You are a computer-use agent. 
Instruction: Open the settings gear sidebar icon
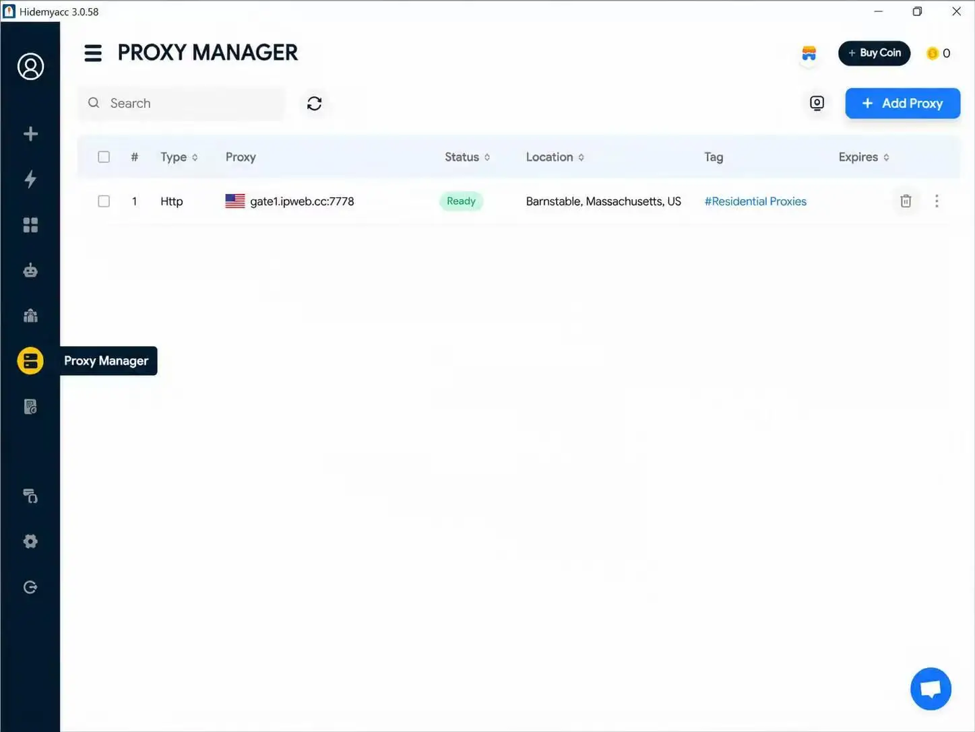click(30, 541)
